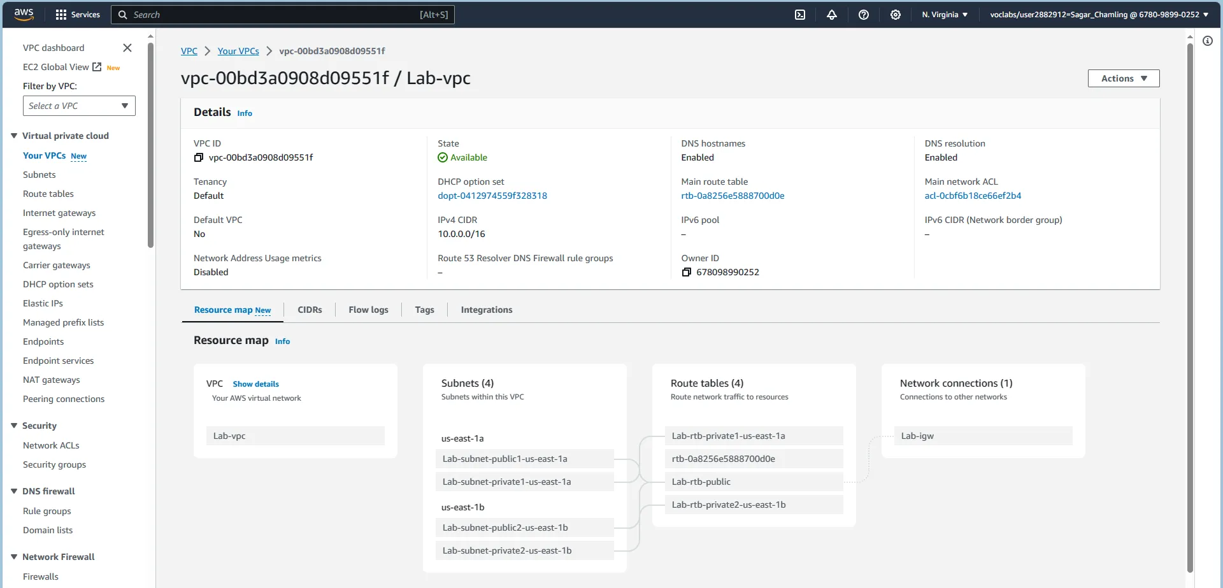Open Route tables in the sidebar
Screen dimensions: 1223x588
[48, 194]
